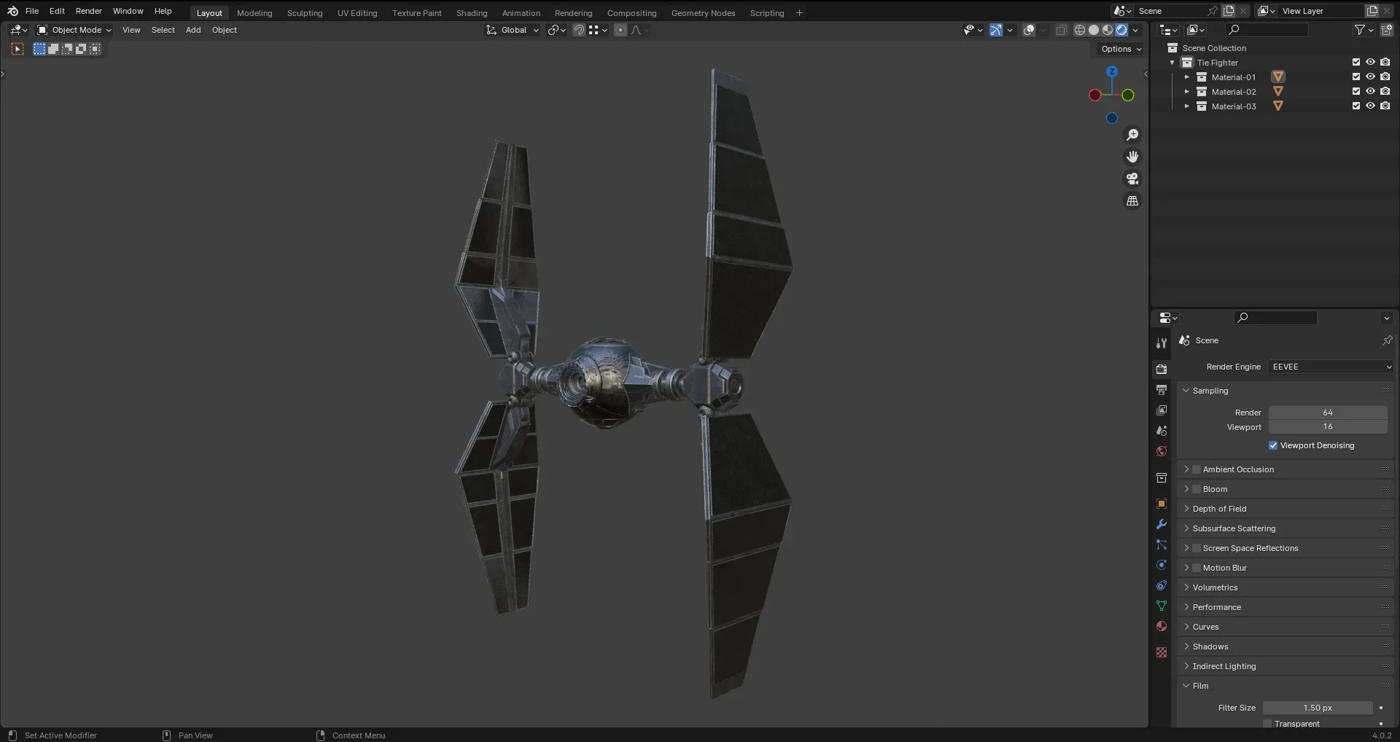The width and height of the screenshot is (1400, 742).
Task: Click the properties search field
Action: (1276, 318)
